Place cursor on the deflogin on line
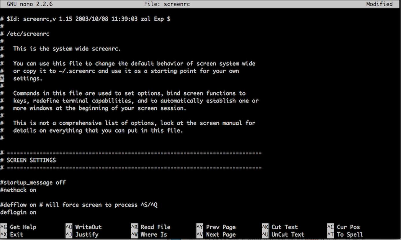401x240 pixels. pos(18,212)
